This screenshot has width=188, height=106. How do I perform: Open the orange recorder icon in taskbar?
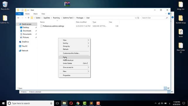(98, 103)
